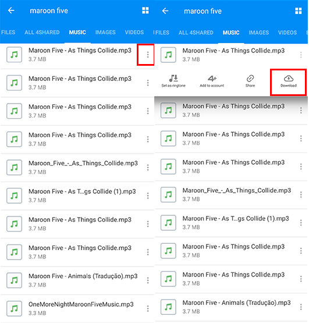Open ALL 4SHARED tab in the right screen
309x323 pixels.
(196, 33)
